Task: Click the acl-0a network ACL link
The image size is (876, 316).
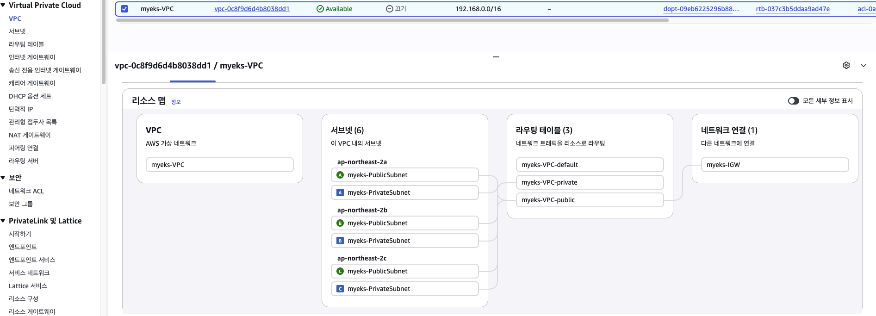Action: pos(866,9)
